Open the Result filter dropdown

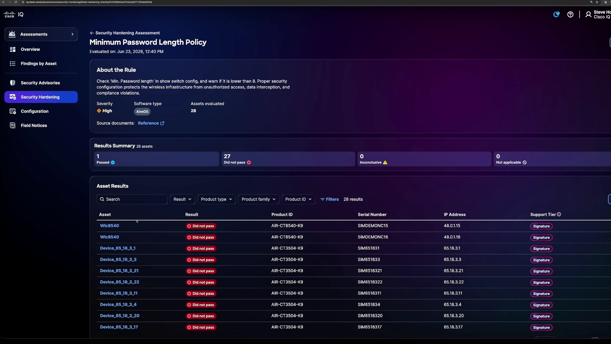pos(182,199)
